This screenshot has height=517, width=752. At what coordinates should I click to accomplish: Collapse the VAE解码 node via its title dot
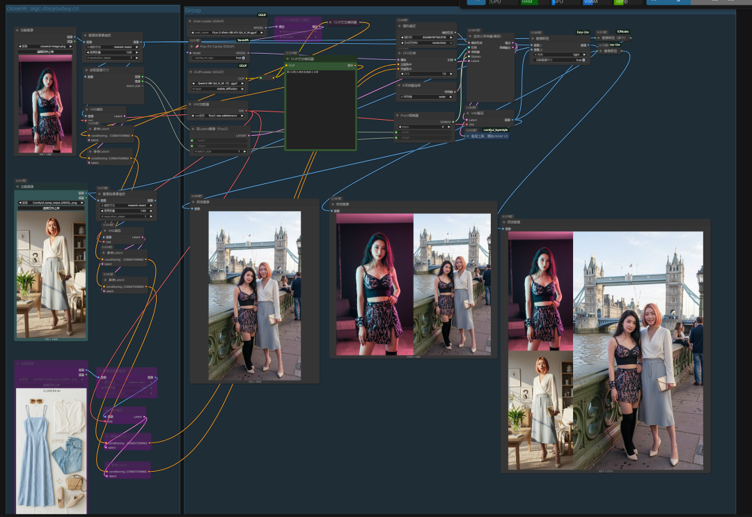[468, 114]
